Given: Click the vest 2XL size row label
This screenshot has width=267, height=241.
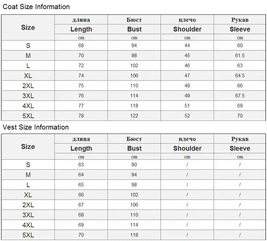Looking at the screenshot, I should 28,205.
